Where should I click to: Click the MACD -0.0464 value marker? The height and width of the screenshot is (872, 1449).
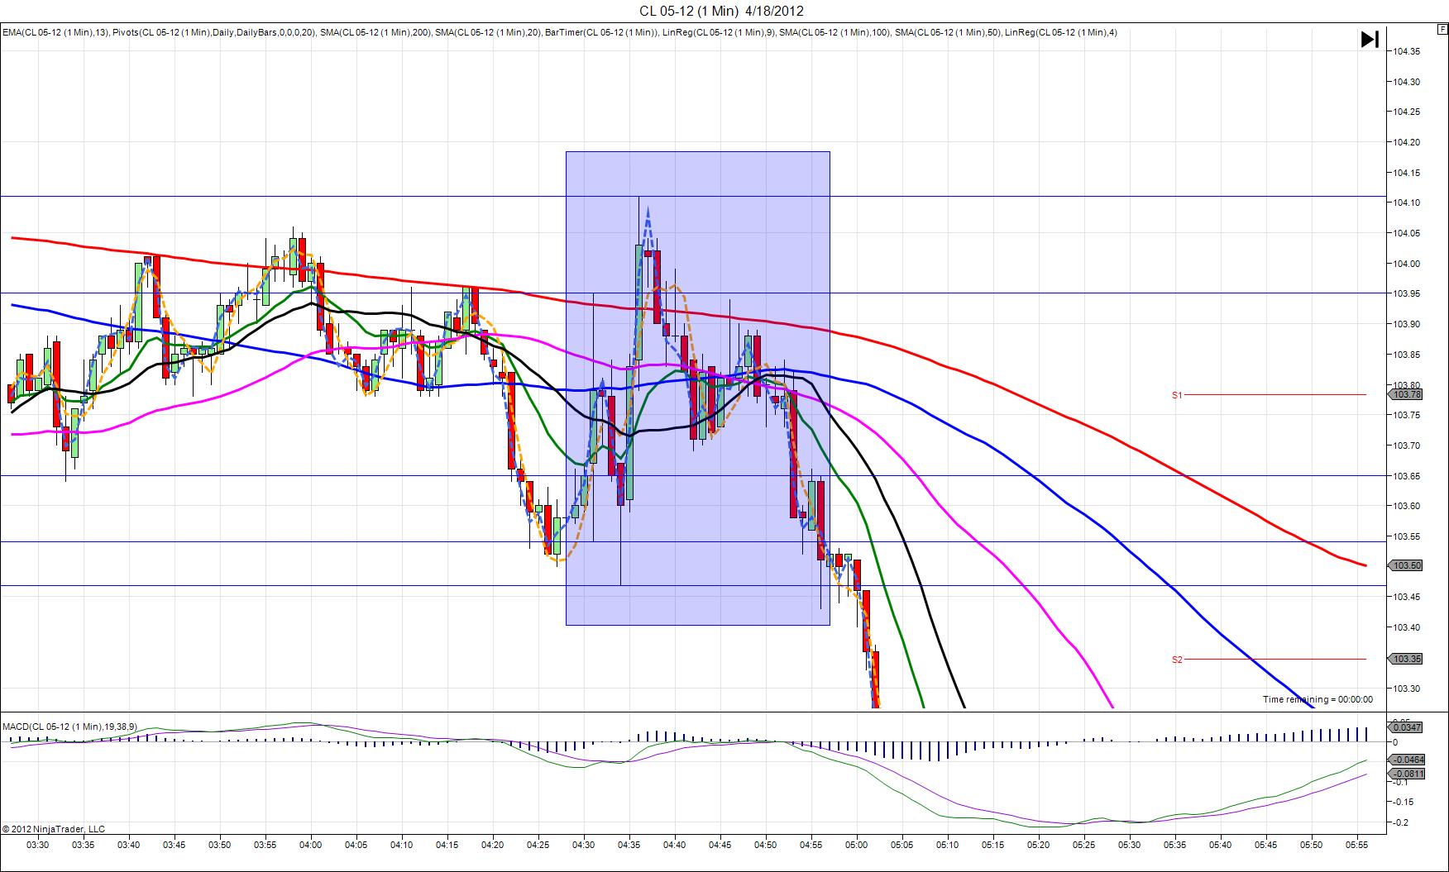tap(1406, 760)
